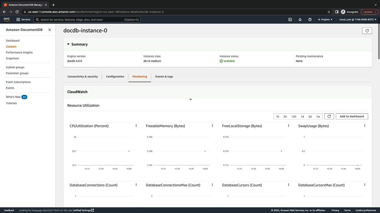Open the help question mark menu

pos(310,20)
